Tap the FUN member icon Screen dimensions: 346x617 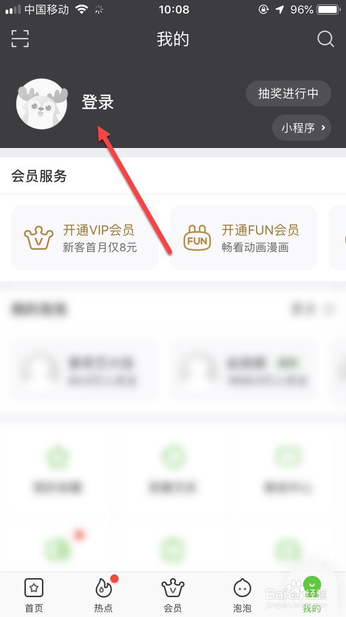pos(197,238)
